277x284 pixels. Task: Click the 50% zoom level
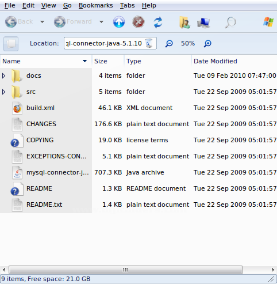click(188, 43)
